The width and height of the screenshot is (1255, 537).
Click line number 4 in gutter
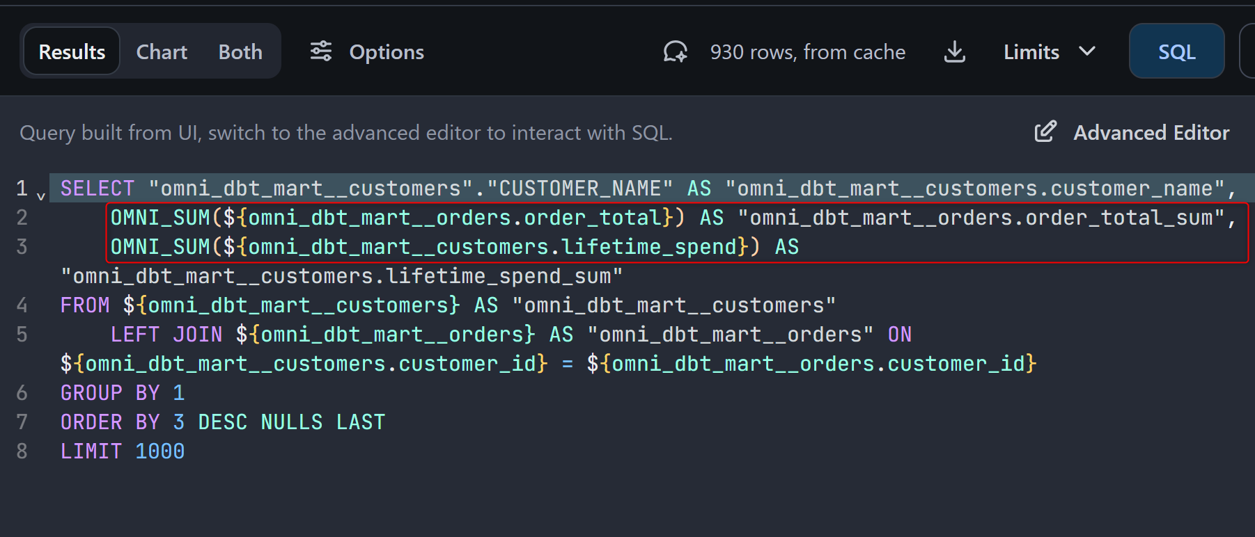click(x=22, y=305)
